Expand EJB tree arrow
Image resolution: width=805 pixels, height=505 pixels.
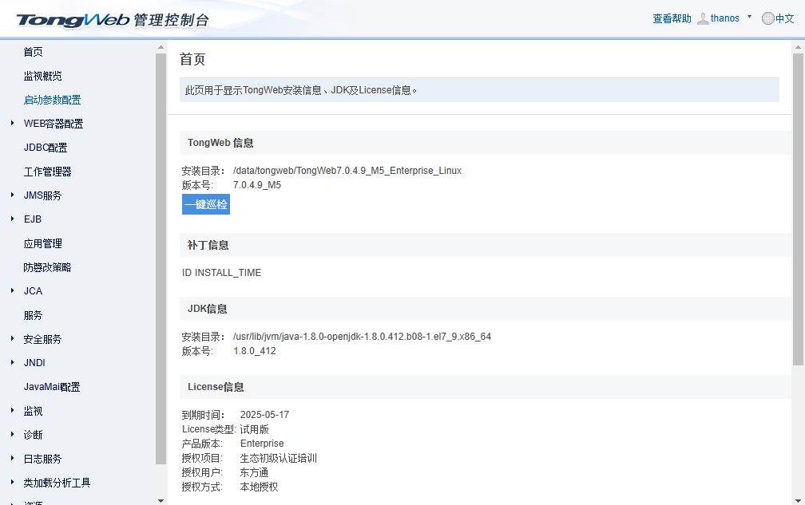coord(12,219)
